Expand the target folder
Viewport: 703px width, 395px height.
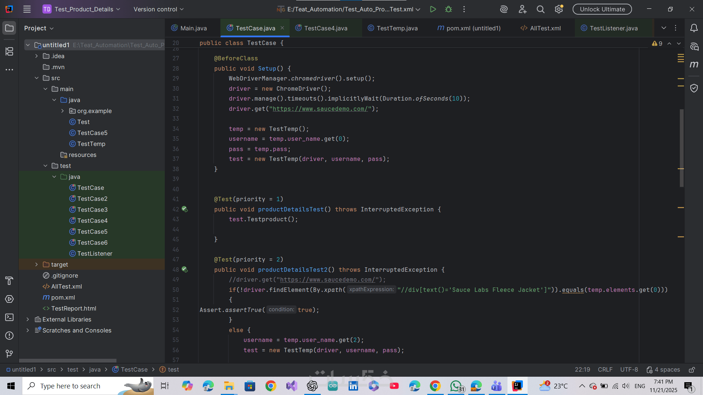coord(36,264)
